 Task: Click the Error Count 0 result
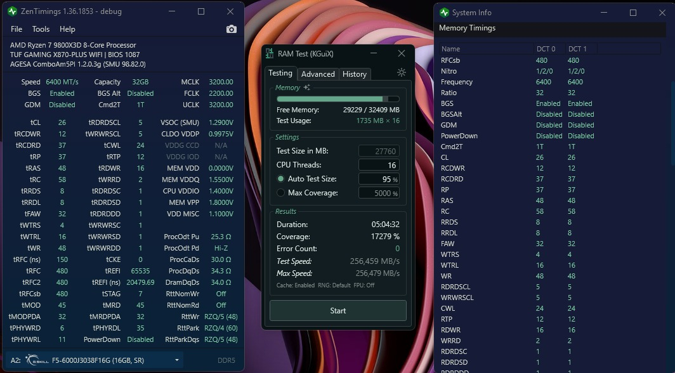click(397, 249)
